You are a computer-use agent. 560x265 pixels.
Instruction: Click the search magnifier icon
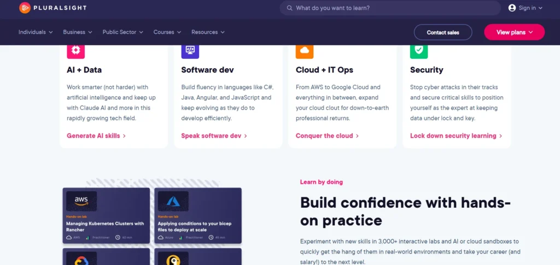point(288,8)
